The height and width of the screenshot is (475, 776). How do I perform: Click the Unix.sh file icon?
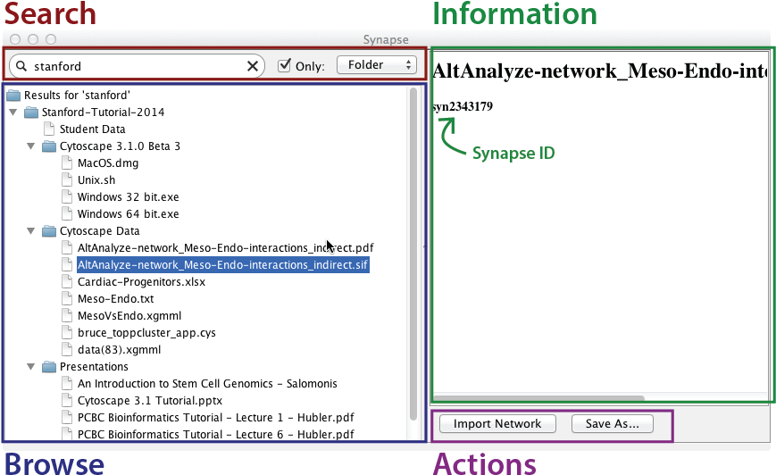tap(67, 179)
